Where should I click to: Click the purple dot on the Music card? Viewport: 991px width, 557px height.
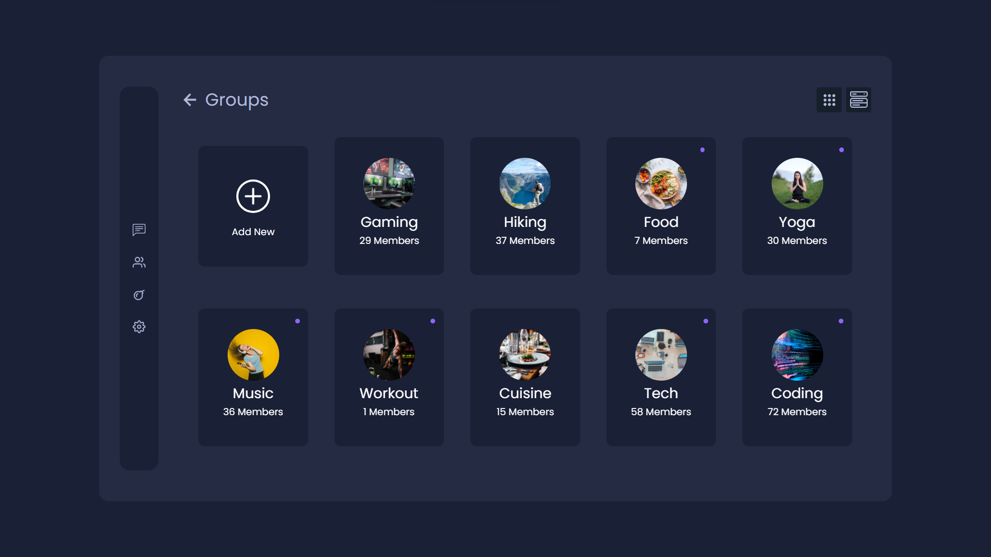tap(297, 320)
